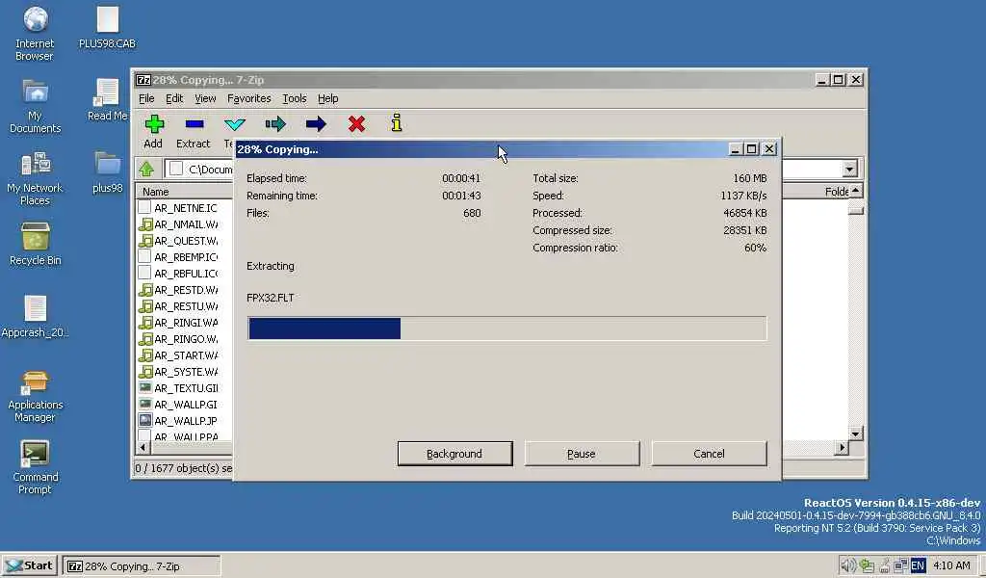Click the file list scroll-down arrow

pos(855,433)
